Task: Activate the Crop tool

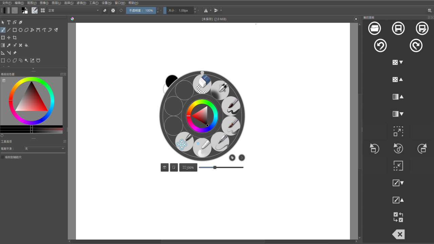Action: 15,38
